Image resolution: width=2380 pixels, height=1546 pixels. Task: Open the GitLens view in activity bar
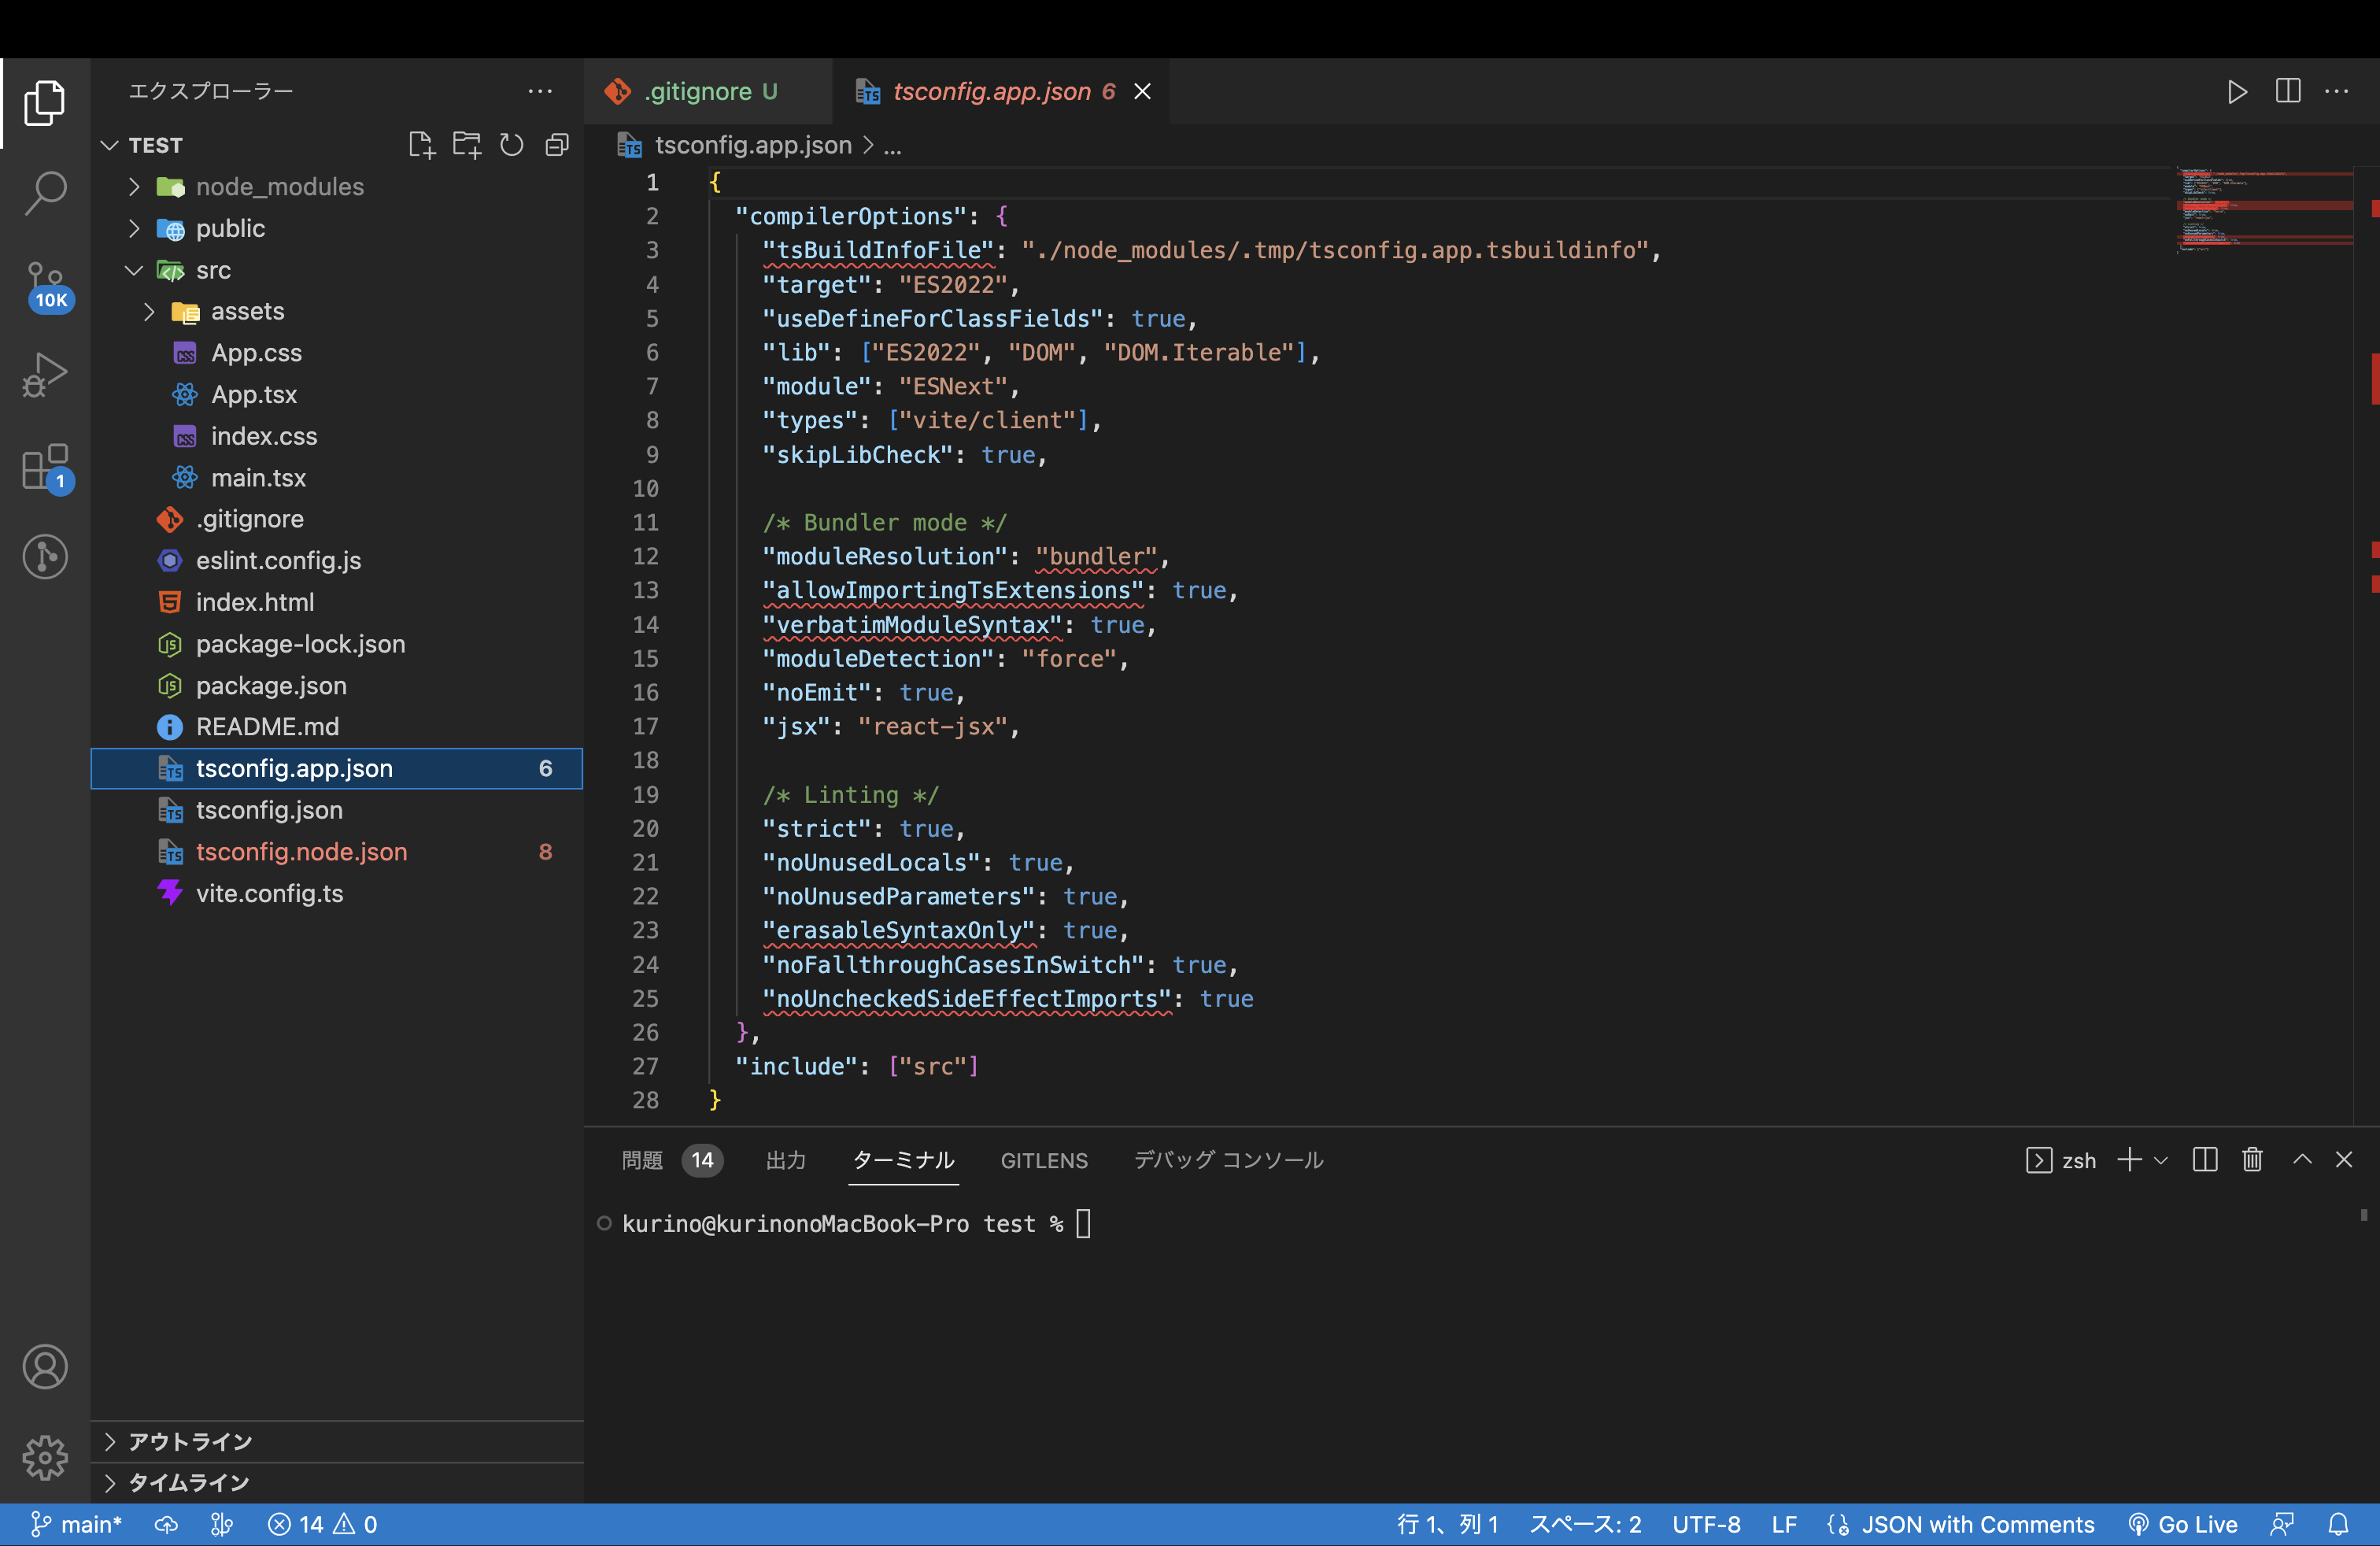pos(45,556)
